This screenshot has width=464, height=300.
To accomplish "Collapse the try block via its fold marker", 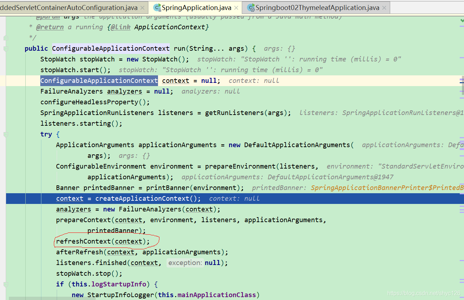I will (x=5, y=134).
